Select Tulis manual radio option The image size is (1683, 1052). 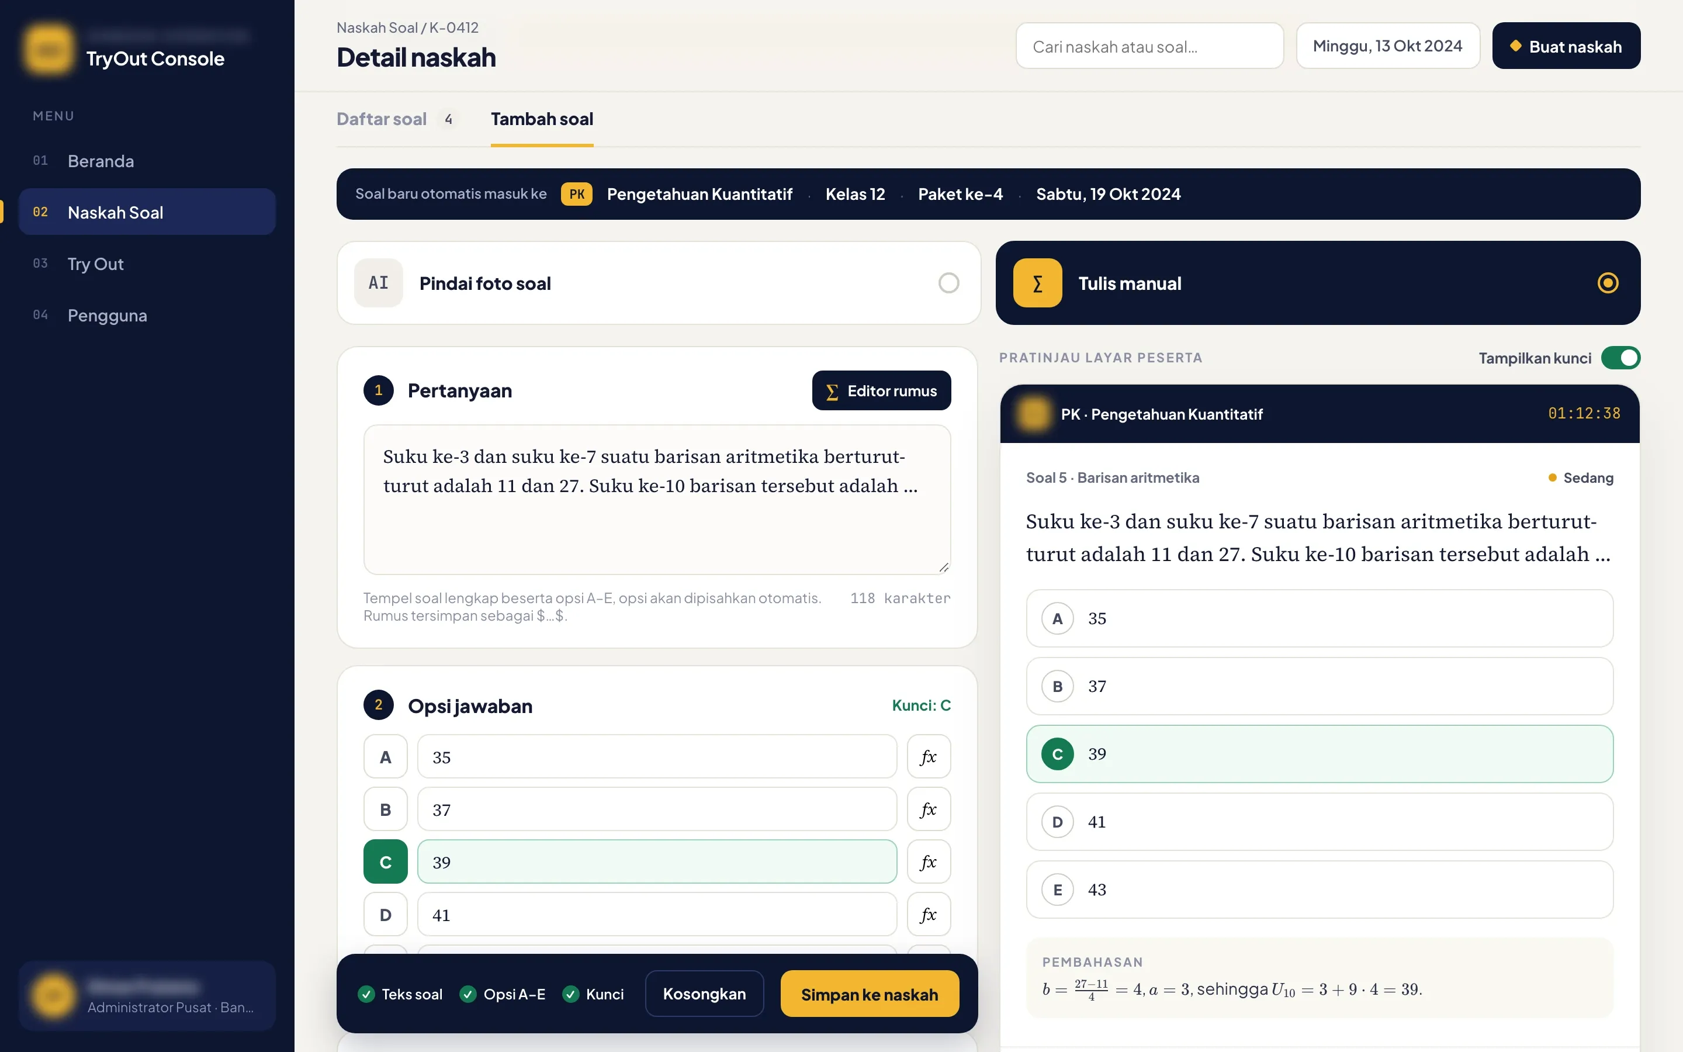click(1607, 282)
